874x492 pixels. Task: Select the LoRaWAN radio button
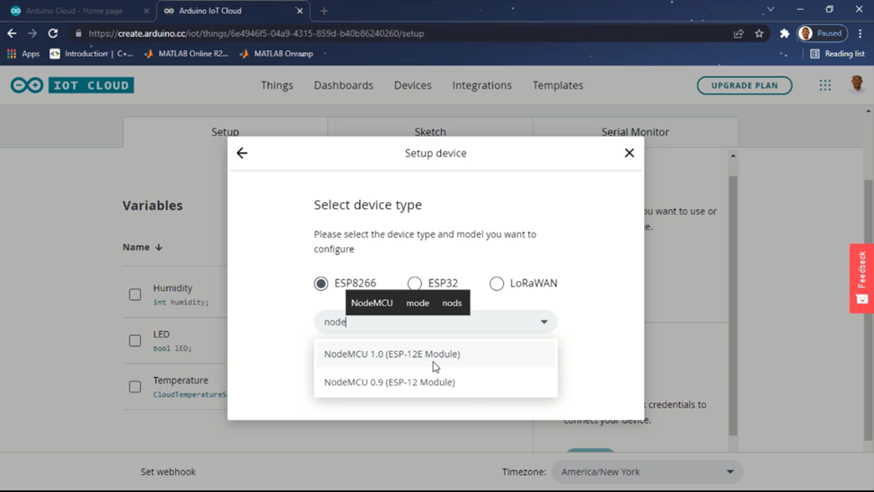[496, 283]
